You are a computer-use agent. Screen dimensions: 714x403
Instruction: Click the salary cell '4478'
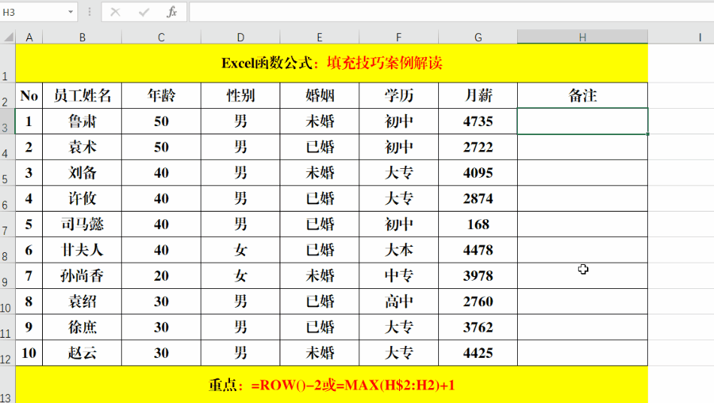pos(478,250)
